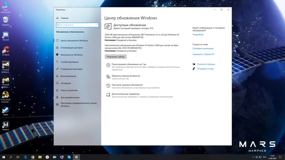Launch Microsoft Edge from the taskbar

coord(25,157)
